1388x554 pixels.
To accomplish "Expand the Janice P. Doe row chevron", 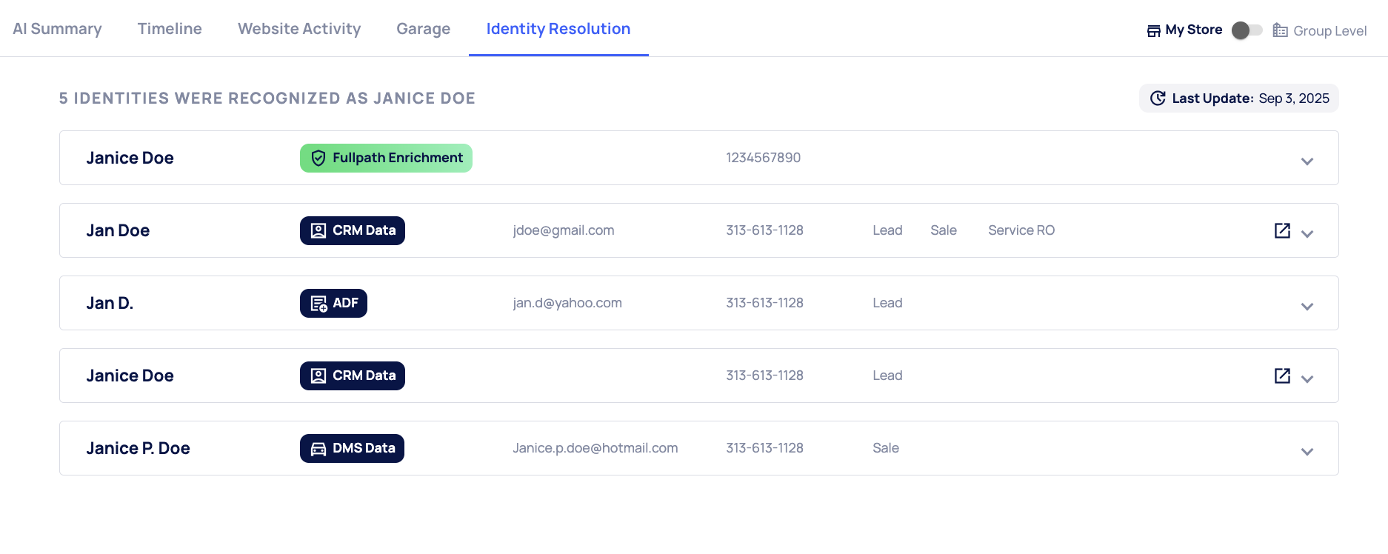I will coord(1307,452).
